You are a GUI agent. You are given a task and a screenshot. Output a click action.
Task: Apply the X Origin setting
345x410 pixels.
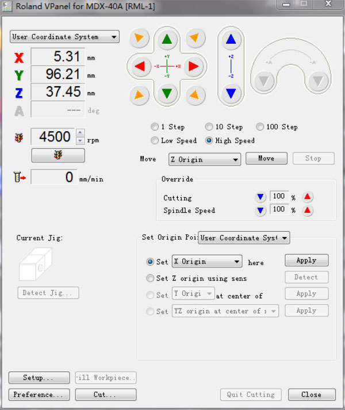click(x=306, y=260)
